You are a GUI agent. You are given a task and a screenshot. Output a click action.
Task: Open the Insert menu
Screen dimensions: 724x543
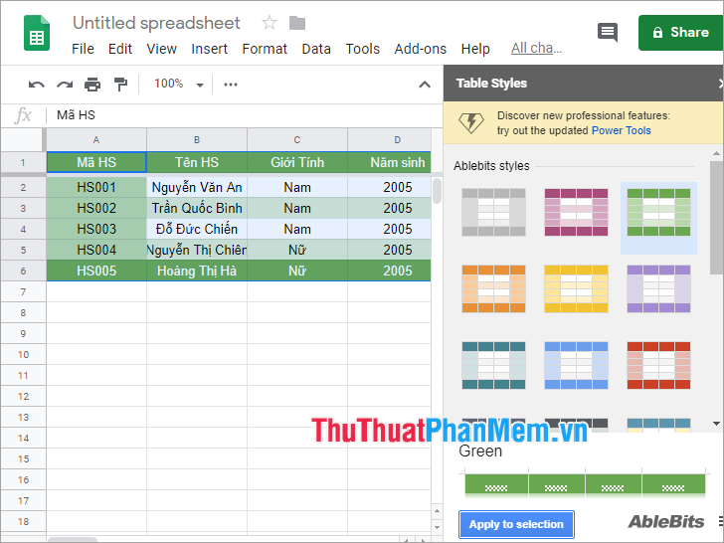click(209, 49)
